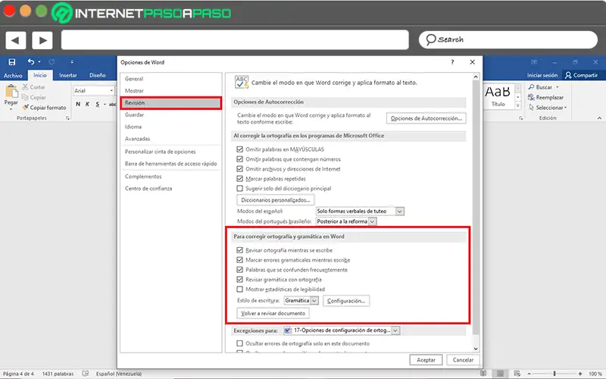Uncheck Marcar palabras repetidas
The image size is (606, 379).
tap(239, 179)
